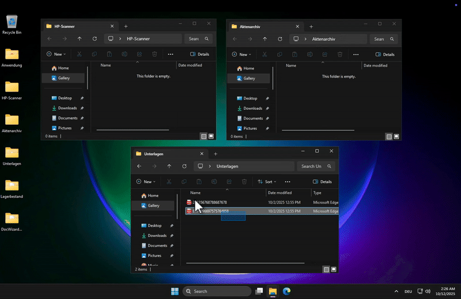Toggle Details pane in Unterlagen window
This screenshot has height=299, width=461.
(322, 182)
